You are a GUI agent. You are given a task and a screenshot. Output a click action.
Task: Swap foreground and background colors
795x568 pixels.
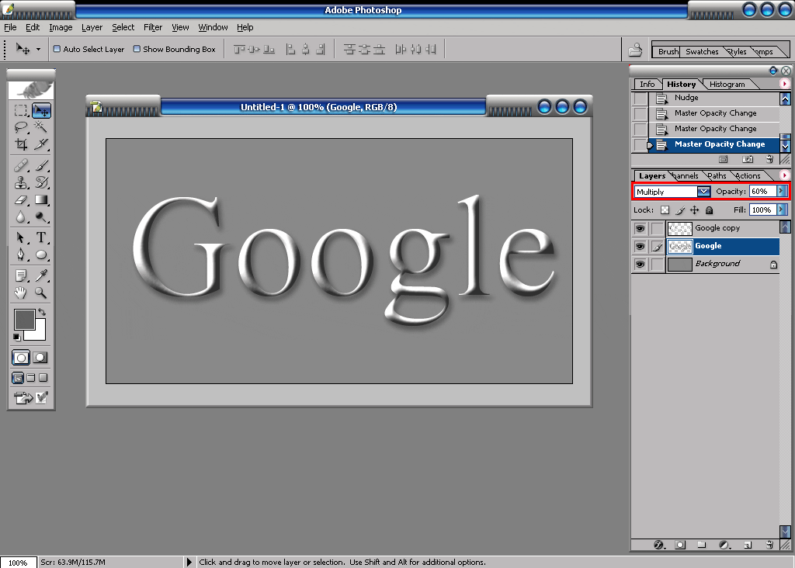pos(42,312)
